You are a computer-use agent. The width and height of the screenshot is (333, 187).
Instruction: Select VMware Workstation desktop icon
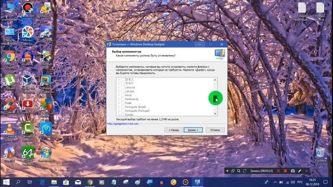46,84
